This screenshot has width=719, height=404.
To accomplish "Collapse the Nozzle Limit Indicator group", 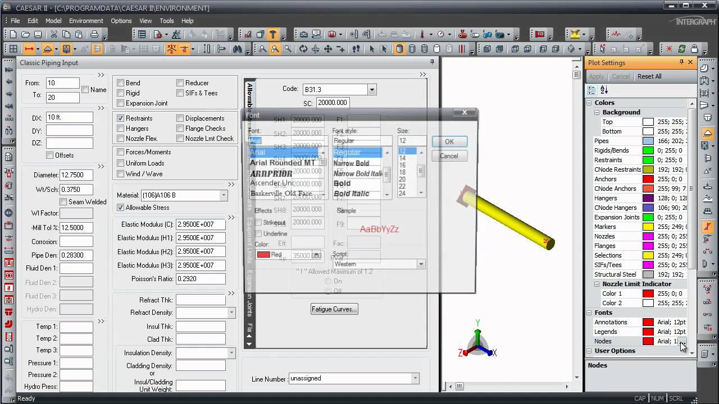I will point(598,284).
